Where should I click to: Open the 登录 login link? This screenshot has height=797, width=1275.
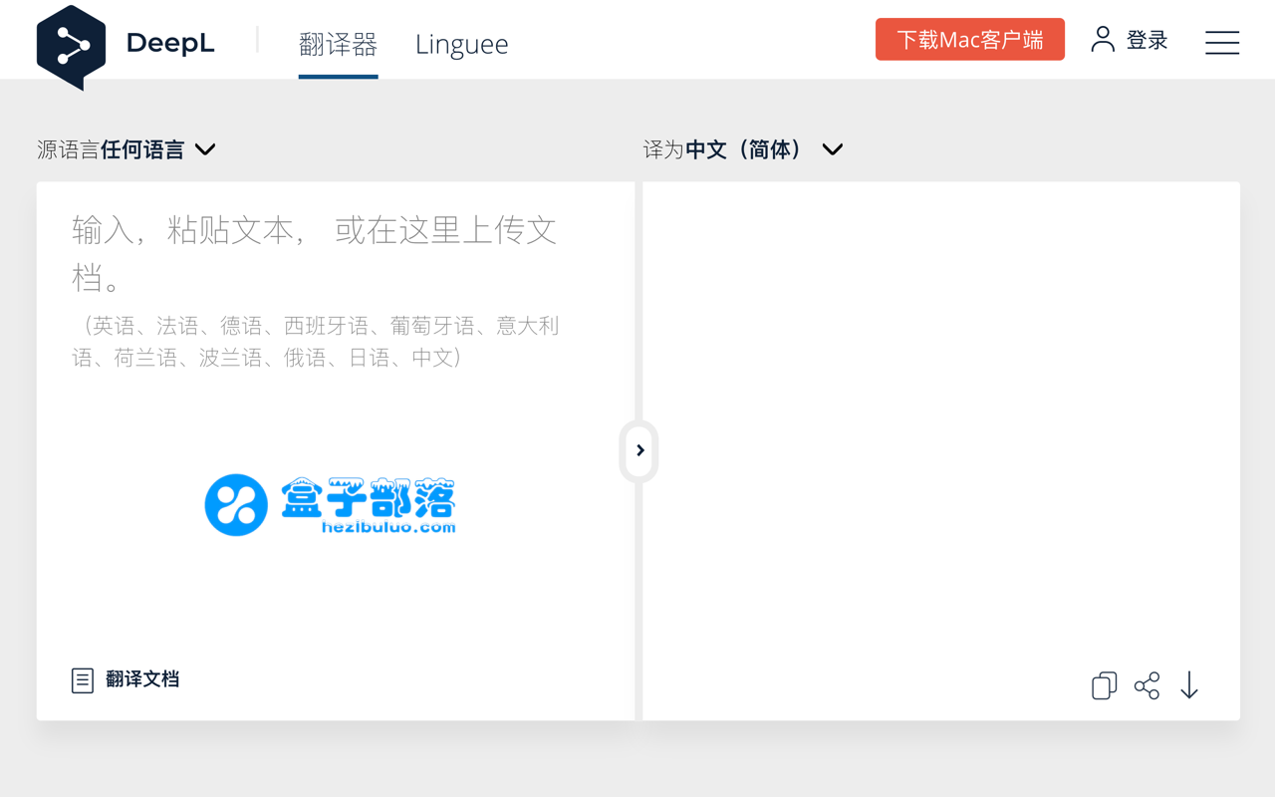tap(1147, 40)
